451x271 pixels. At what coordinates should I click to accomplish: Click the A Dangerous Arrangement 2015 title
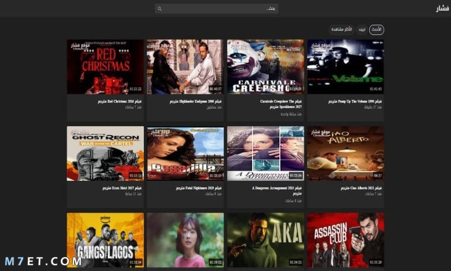[x=277, y=191]
